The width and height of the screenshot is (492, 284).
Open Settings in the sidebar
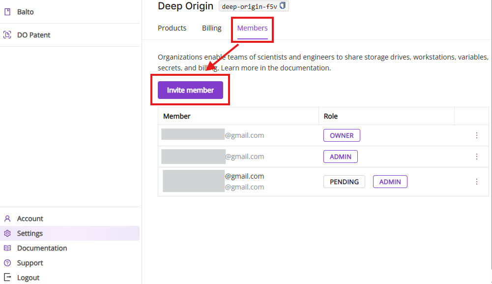click(70, 233)
